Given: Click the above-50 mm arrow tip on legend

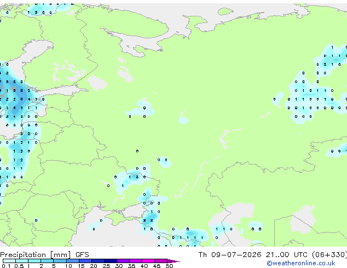Looking at the screenshot, I should 173,261.
